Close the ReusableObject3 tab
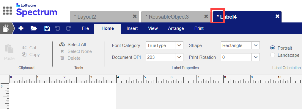Viewport: 302px width, 109px height. click(206, 17)
